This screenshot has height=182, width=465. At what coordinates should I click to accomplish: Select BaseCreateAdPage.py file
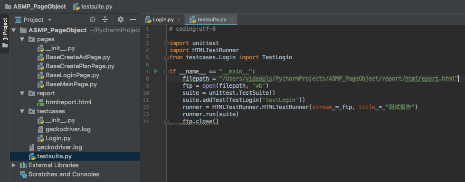78,57
